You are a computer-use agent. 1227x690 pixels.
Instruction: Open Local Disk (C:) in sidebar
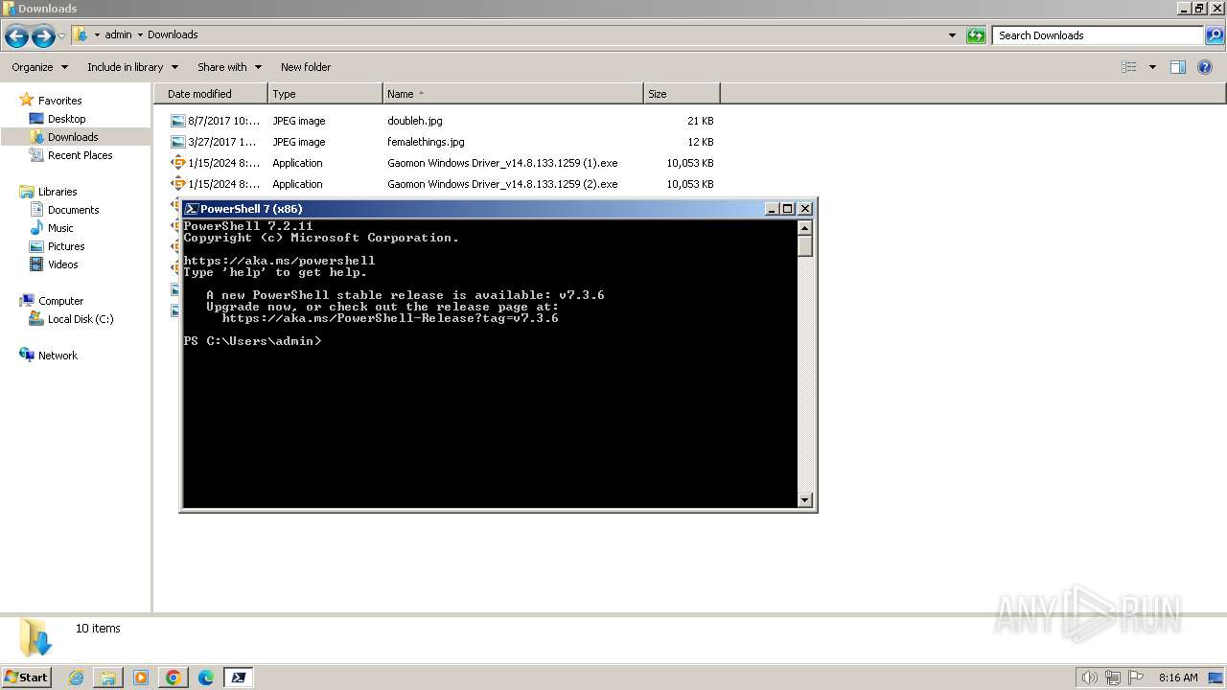(x=81, y=319)
